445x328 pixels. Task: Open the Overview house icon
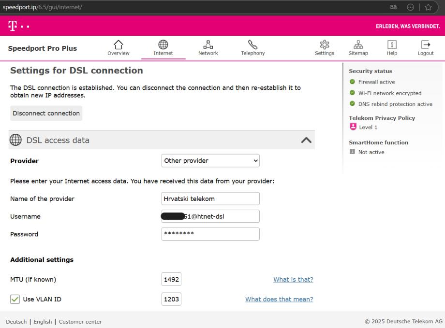(x=119, y=45)
